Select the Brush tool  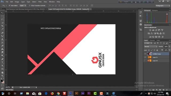[2, 36]
